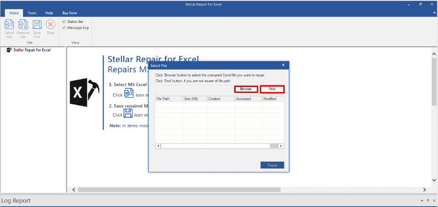This screenshot has height=207, width=438.
Task: Click the Log Report panel title
Action: tap(16, 201)
